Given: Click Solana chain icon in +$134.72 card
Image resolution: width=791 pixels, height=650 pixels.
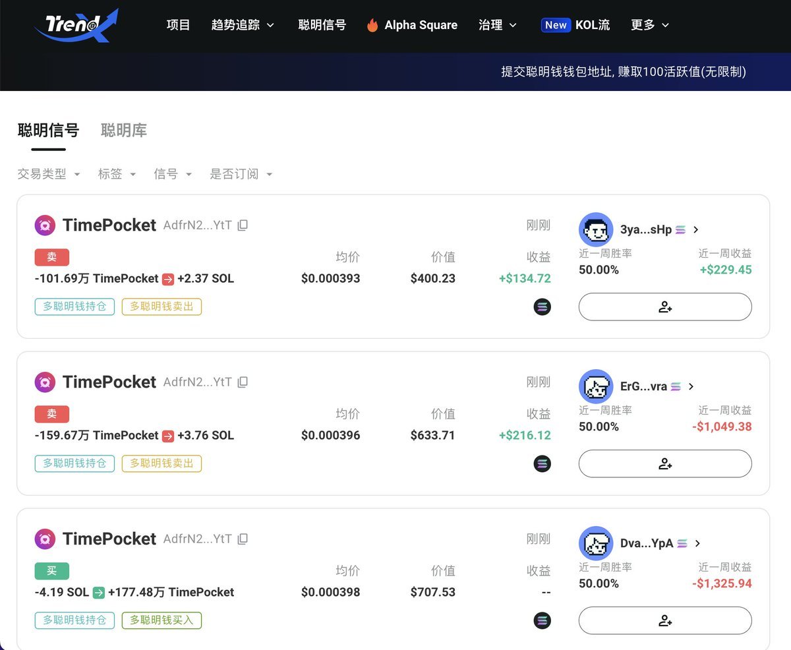Looking at the screenshot, I should point(542,307).
